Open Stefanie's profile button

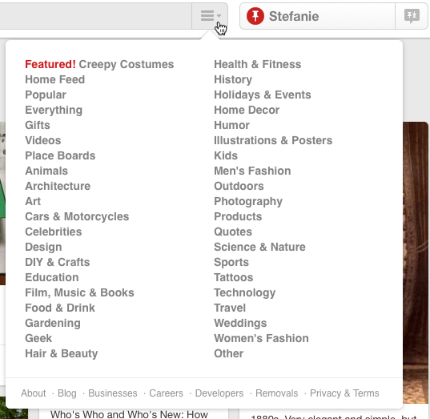tap(317, 16)
